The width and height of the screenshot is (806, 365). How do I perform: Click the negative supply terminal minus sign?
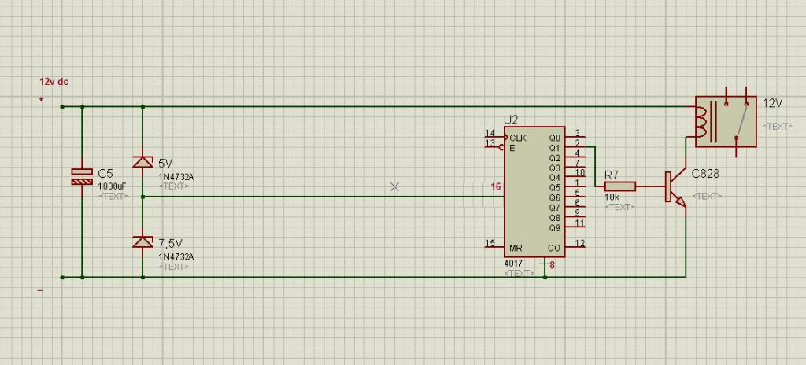point(40,291)
